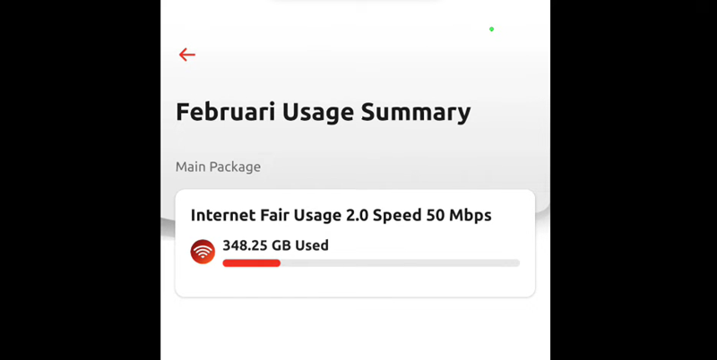Select the Main Package section label

pyautogui.click(x=218, y=167)
